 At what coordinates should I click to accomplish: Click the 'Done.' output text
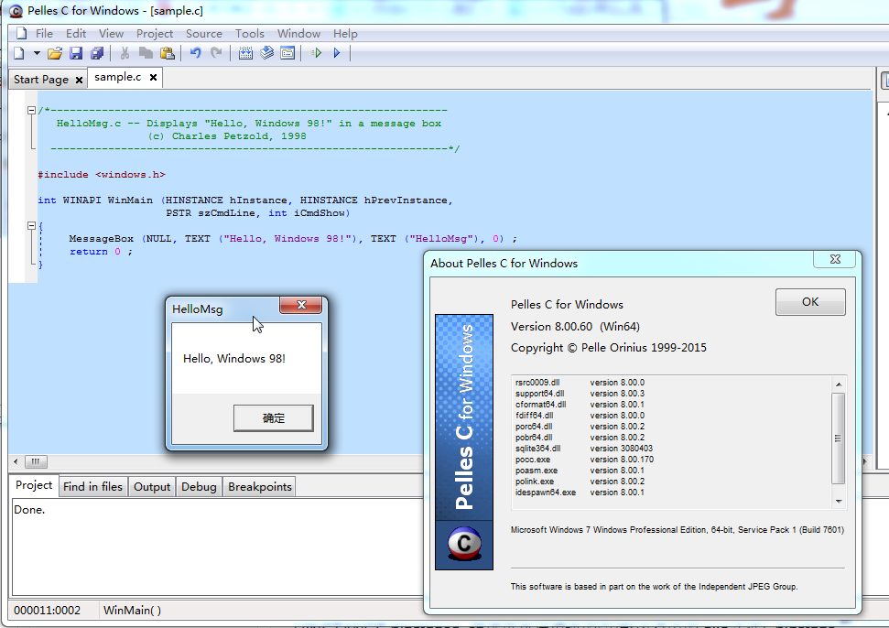[29, 510]
